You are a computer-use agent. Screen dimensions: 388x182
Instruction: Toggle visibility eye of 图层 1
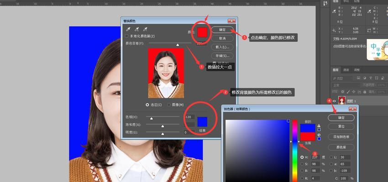pos(334,101)
